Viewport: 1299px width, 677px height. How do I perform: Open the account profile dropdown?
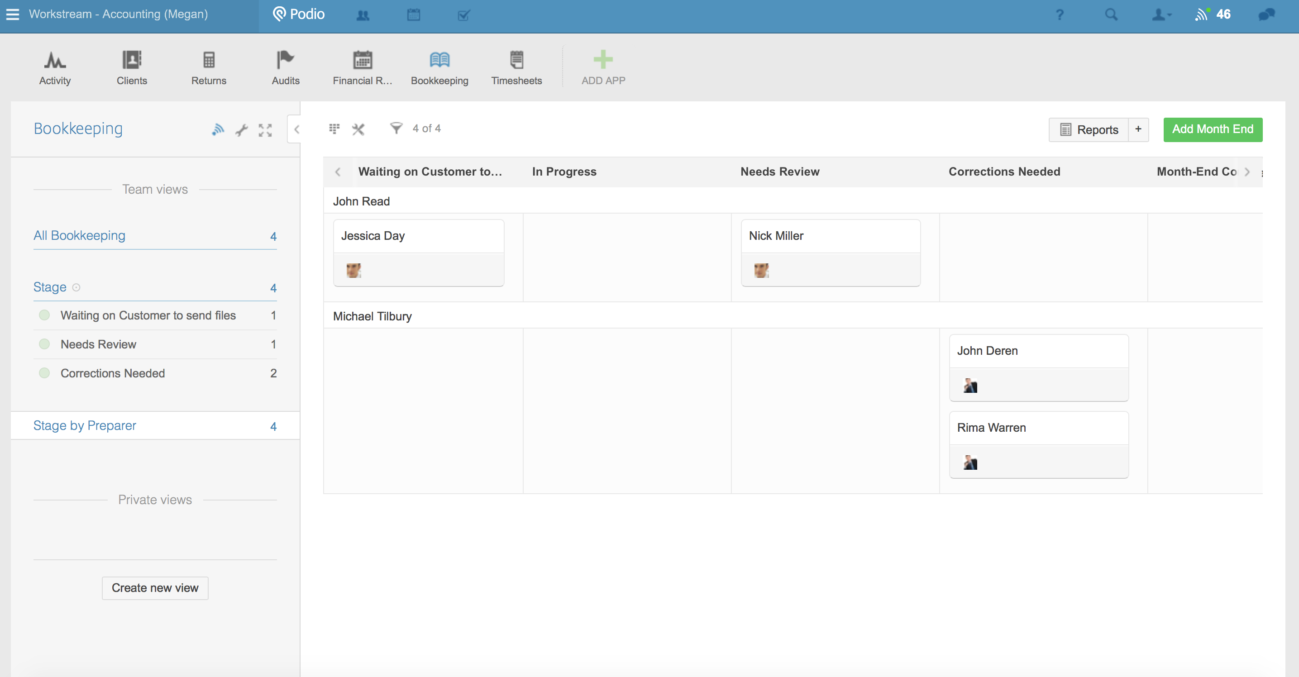[x=1161, y=14]
